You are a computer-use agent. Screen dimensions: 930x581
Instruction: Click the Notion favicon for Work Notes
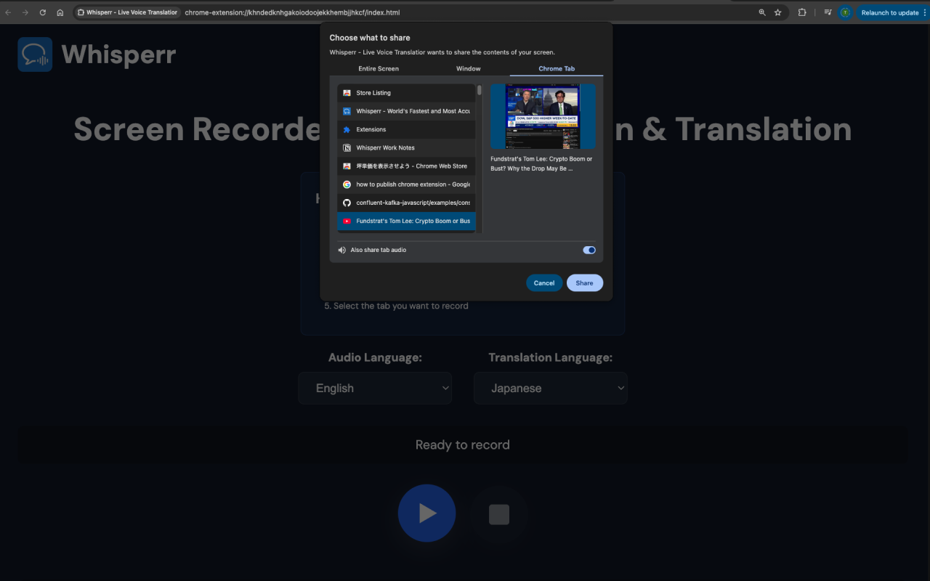(347, 147)
